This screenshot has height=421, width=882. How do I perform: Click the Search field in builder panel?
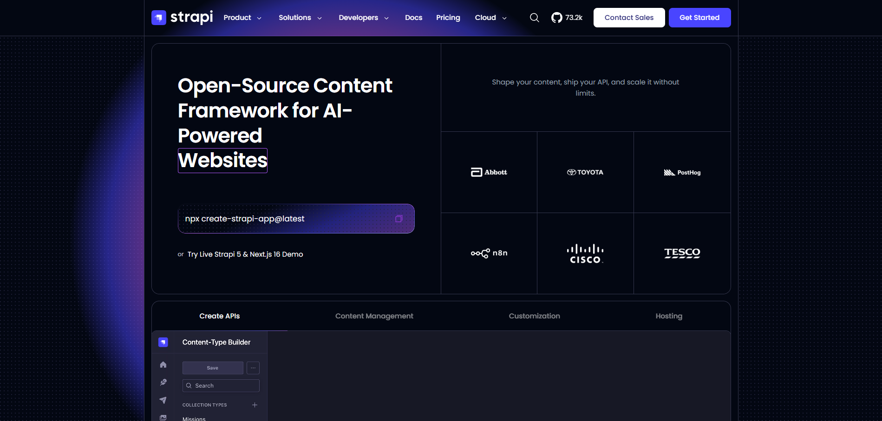(x=221, y=386)
